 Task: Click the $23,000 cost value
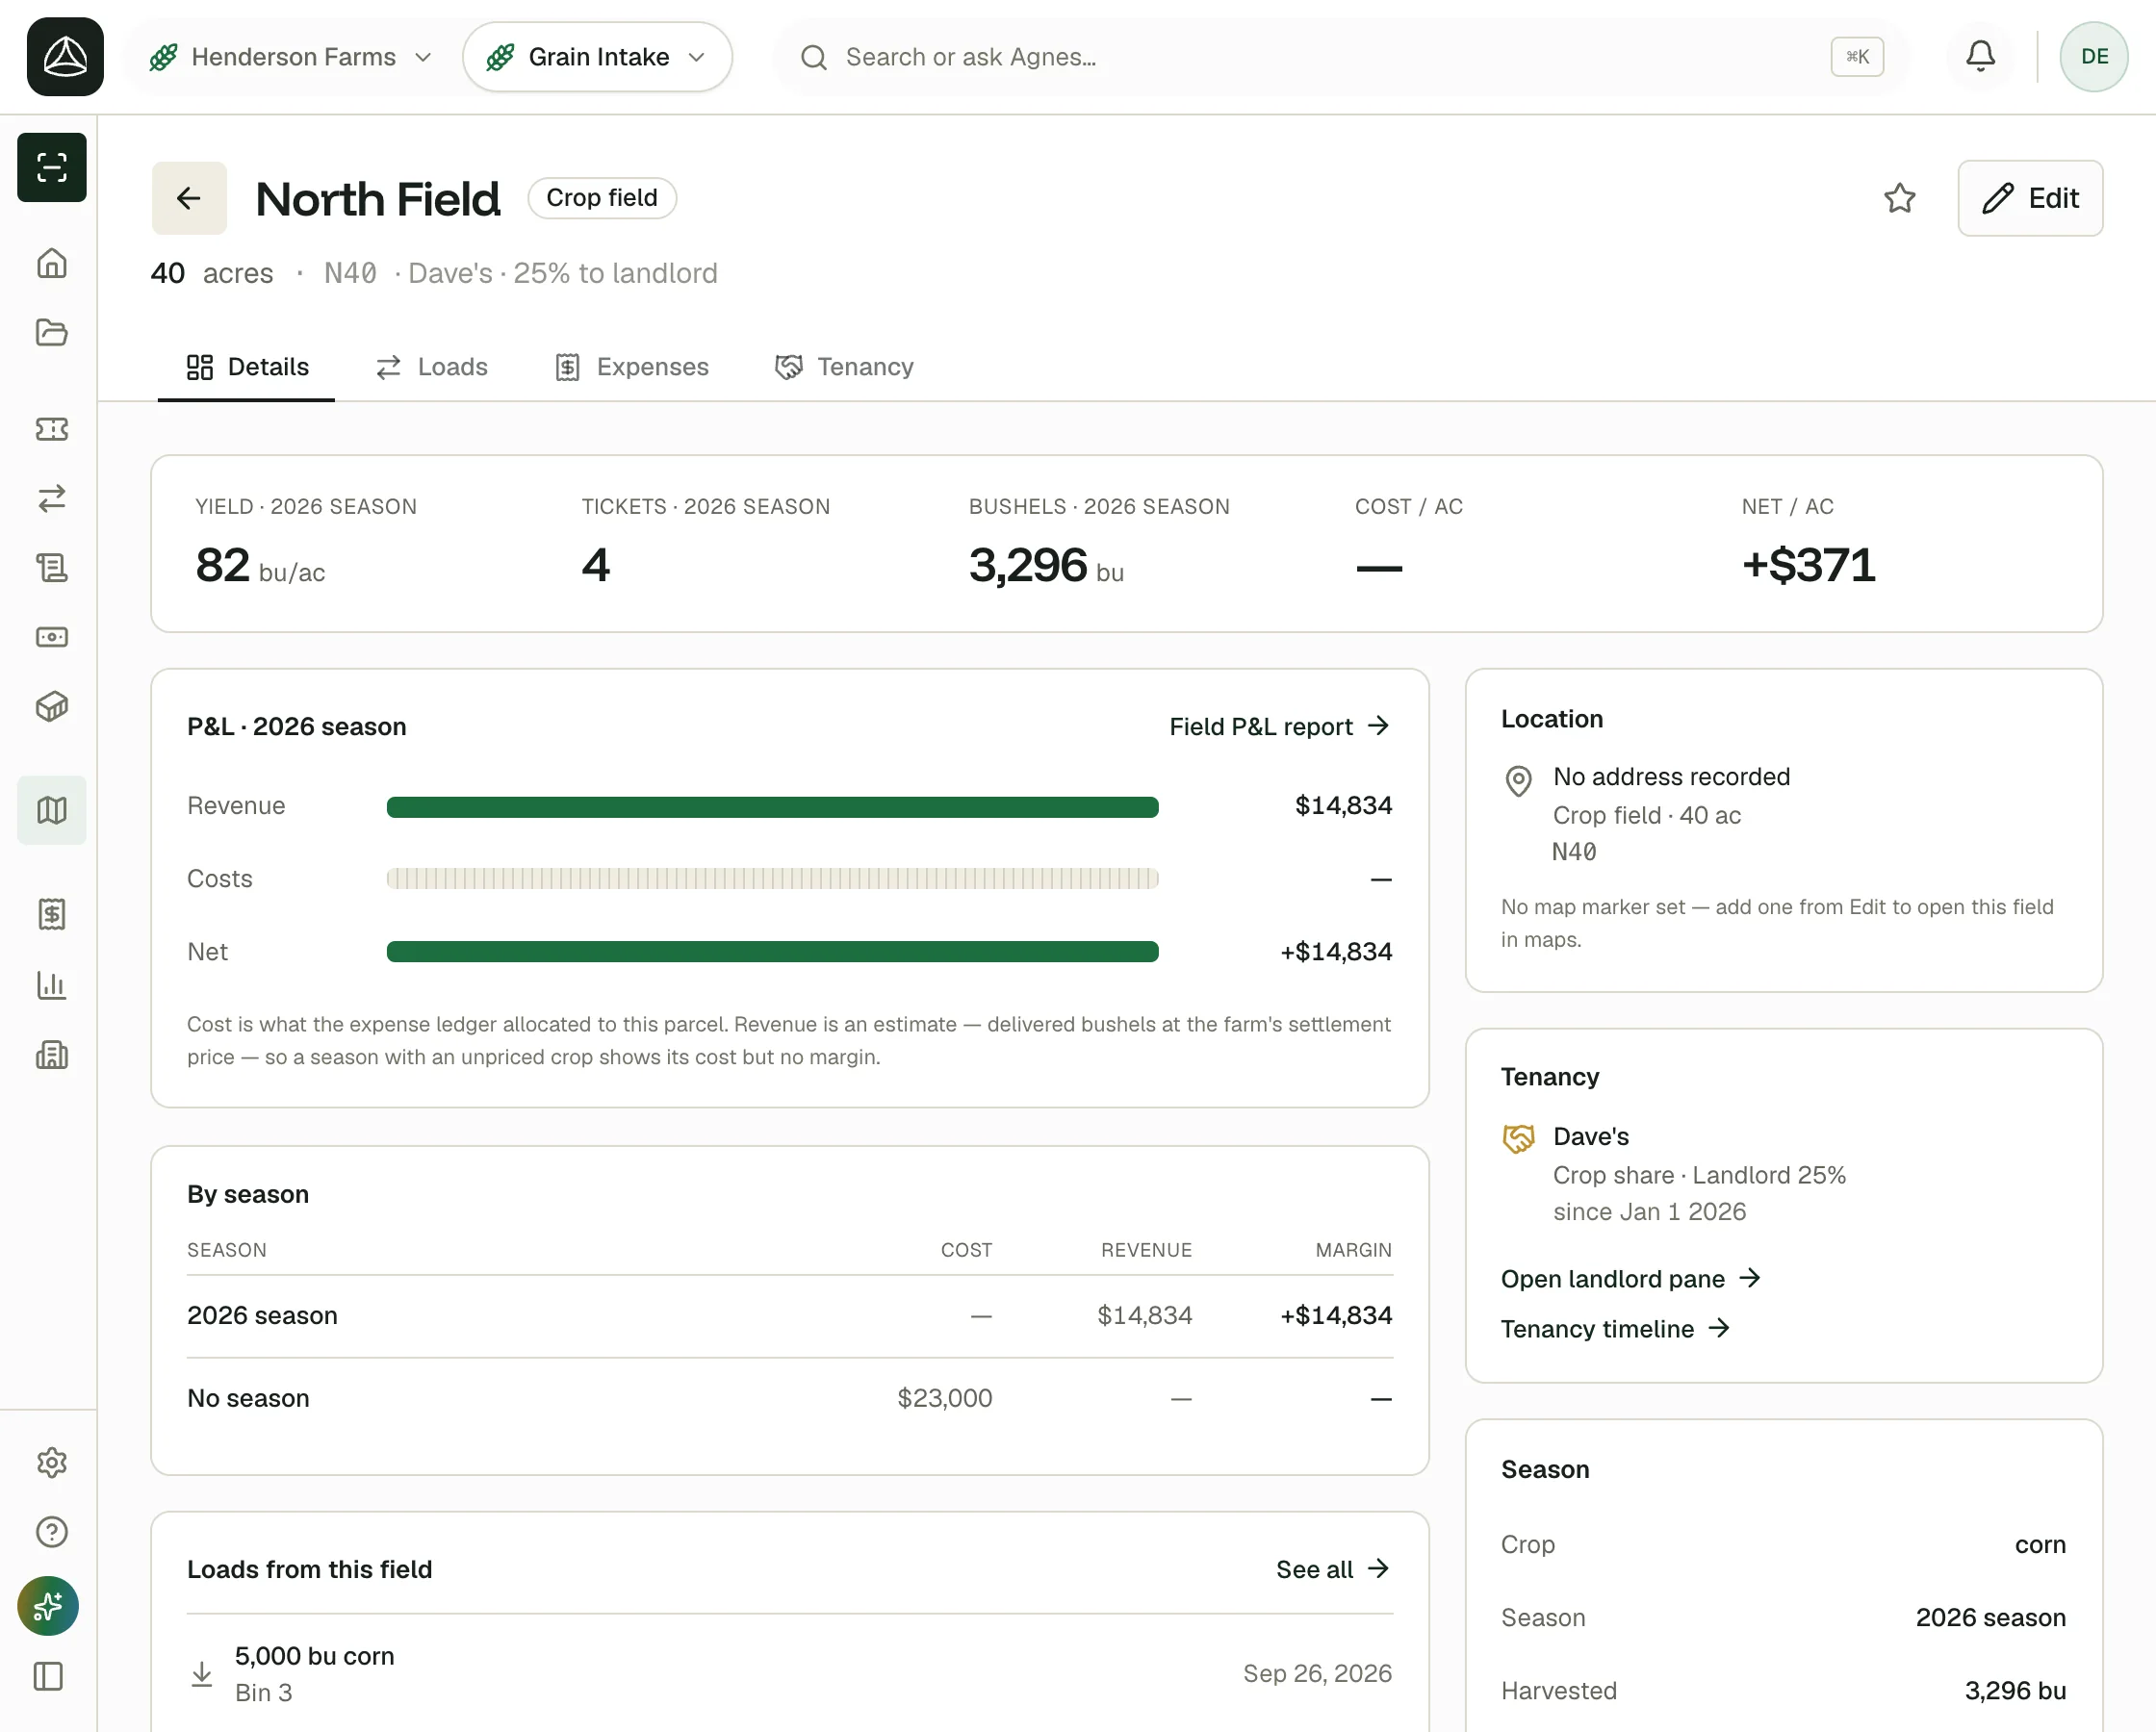(x=945, y=1398)
